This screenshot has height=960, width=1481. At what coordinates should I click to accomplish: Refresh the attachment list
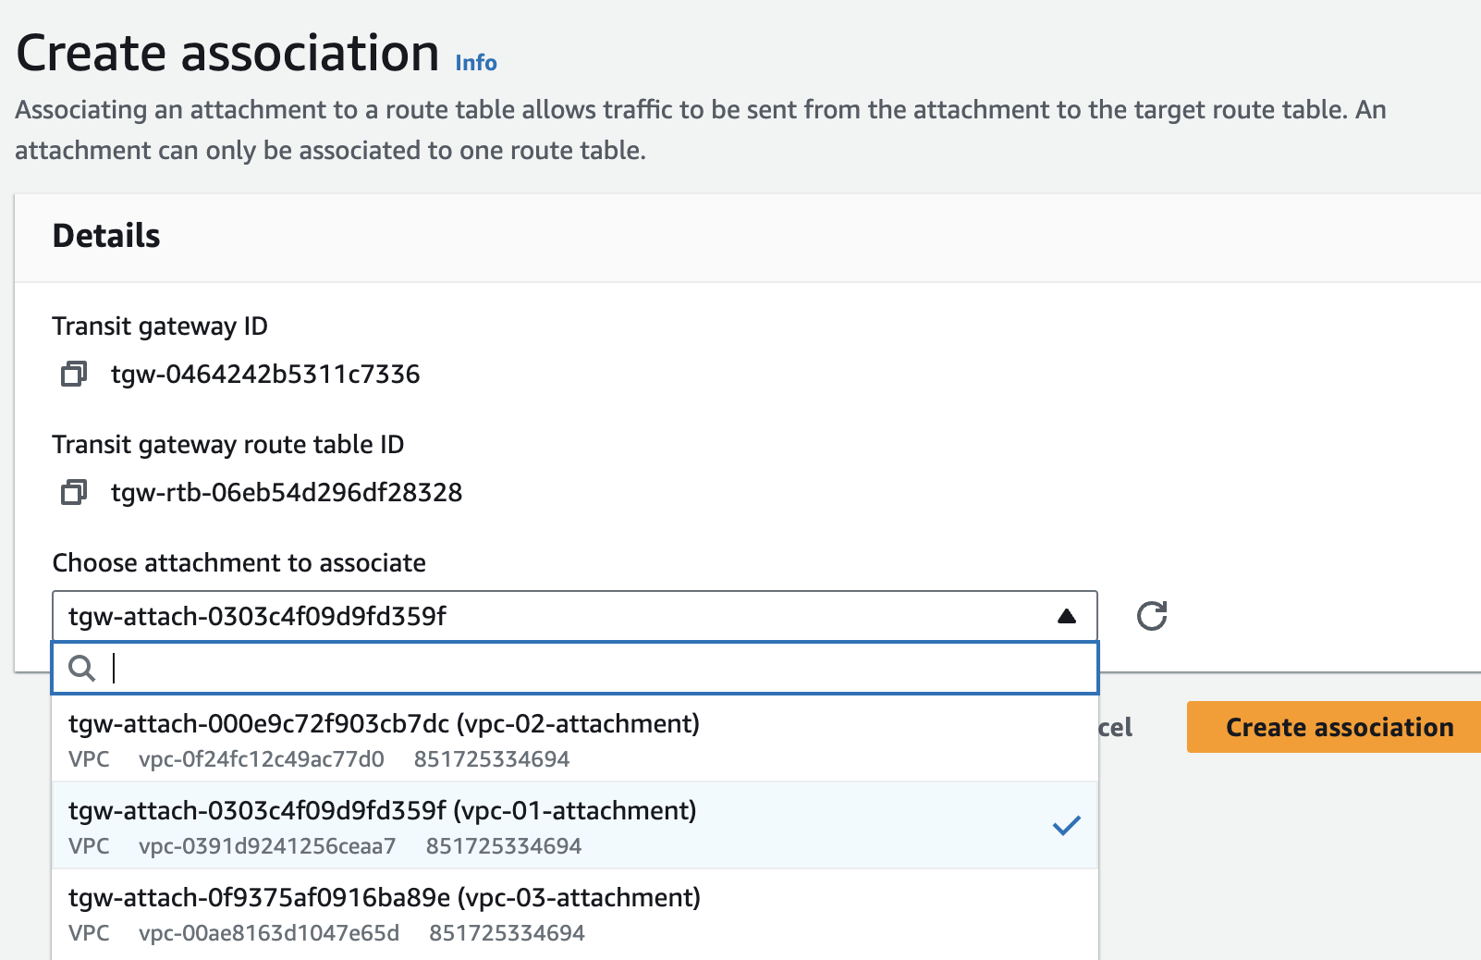click(1151, 616)
